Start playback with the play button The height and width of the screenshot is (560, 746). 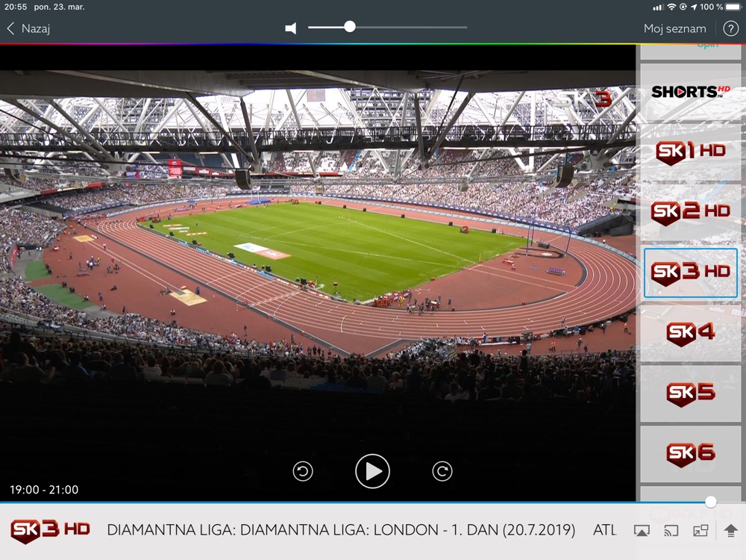[x=372, y=471]
